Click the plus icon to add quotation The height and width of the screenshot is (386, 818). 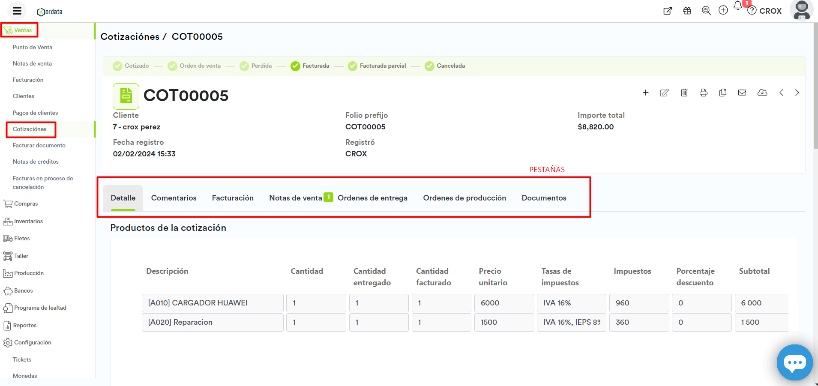coord(645,93)
